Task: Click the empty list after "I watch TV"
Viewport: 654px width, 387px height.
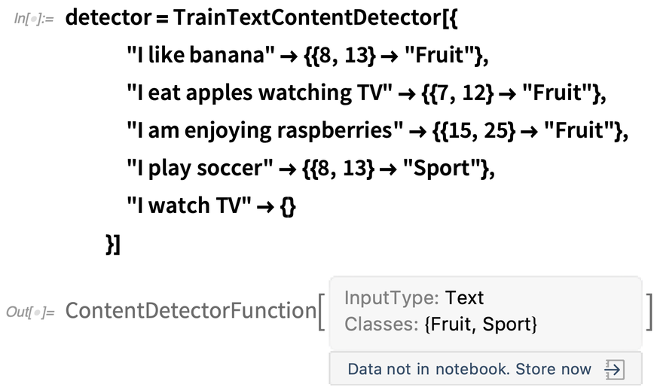Action: tap(286, 206)
